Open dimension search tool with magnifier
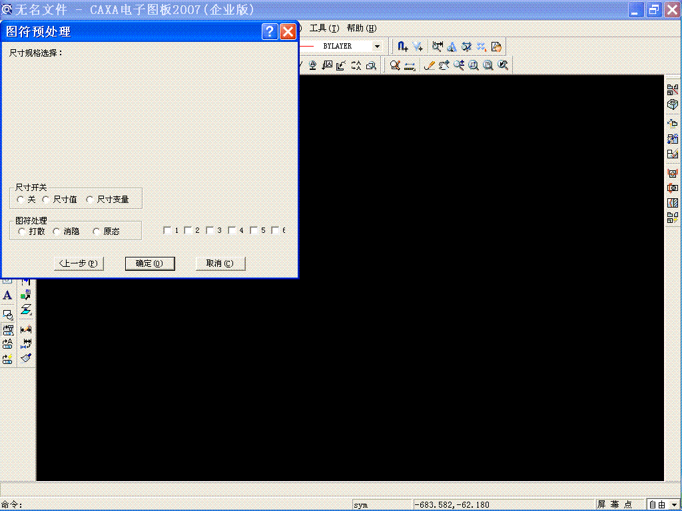Viewport: 682px width, 511px height. pos(437,46)
